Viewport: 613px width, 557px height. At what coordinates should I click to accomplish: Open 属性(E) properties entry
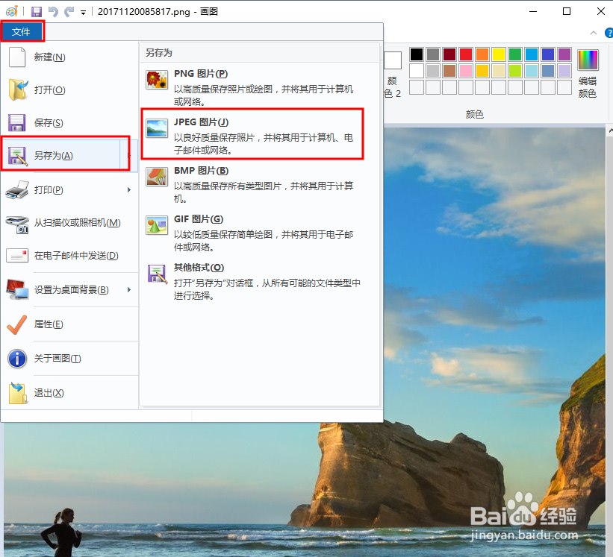69,324
